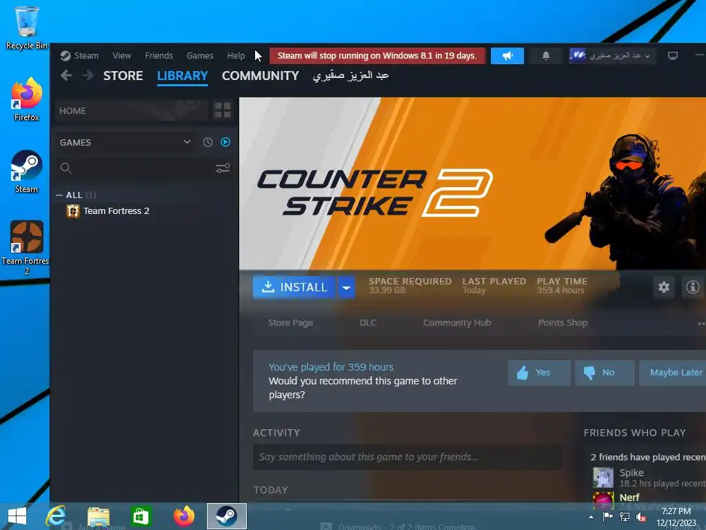Open the Windows Store taskbar icon

(141, 516)
